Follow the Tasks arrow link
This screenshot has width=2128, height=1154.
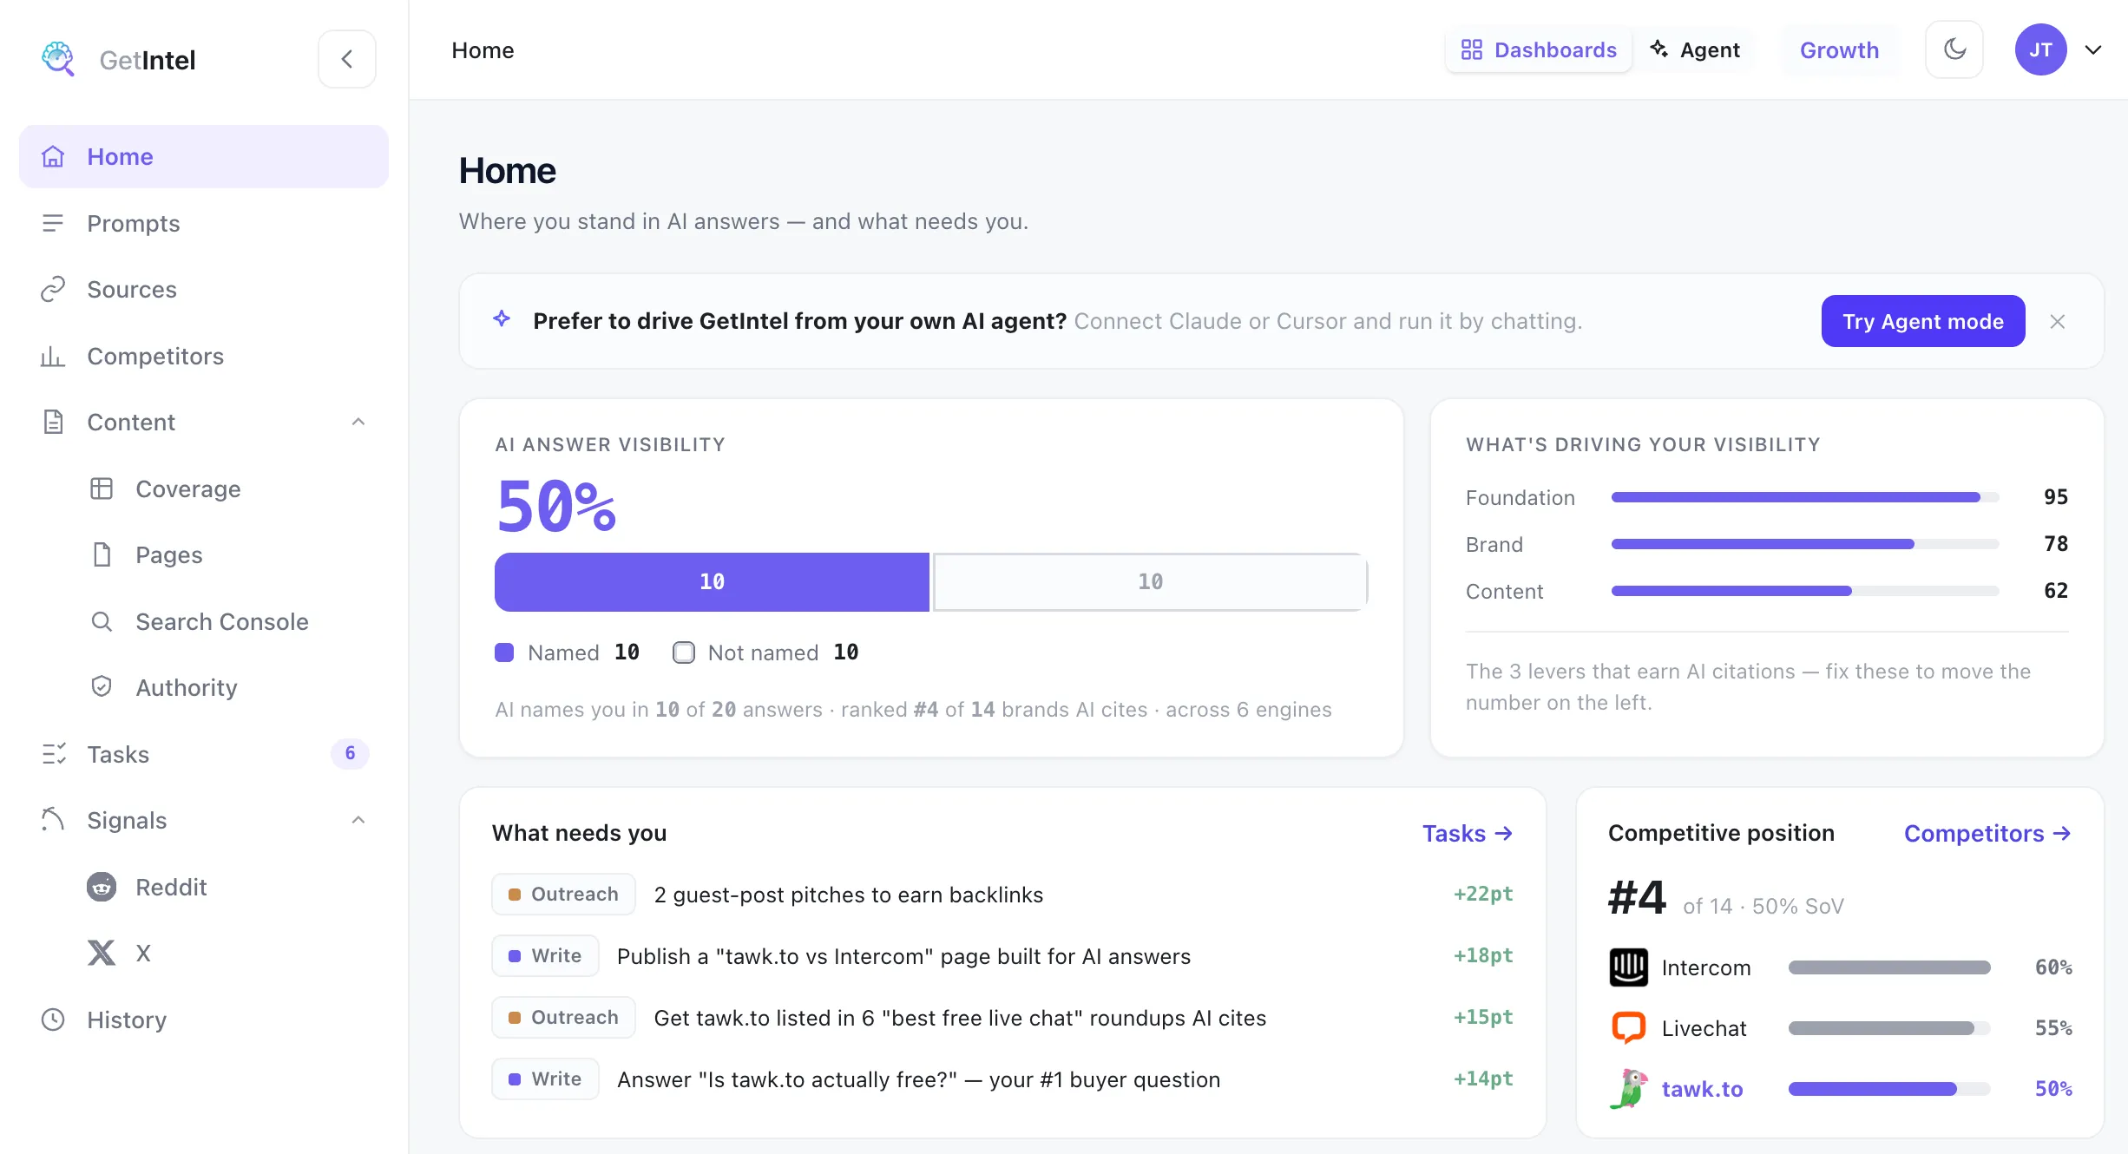1468,833
